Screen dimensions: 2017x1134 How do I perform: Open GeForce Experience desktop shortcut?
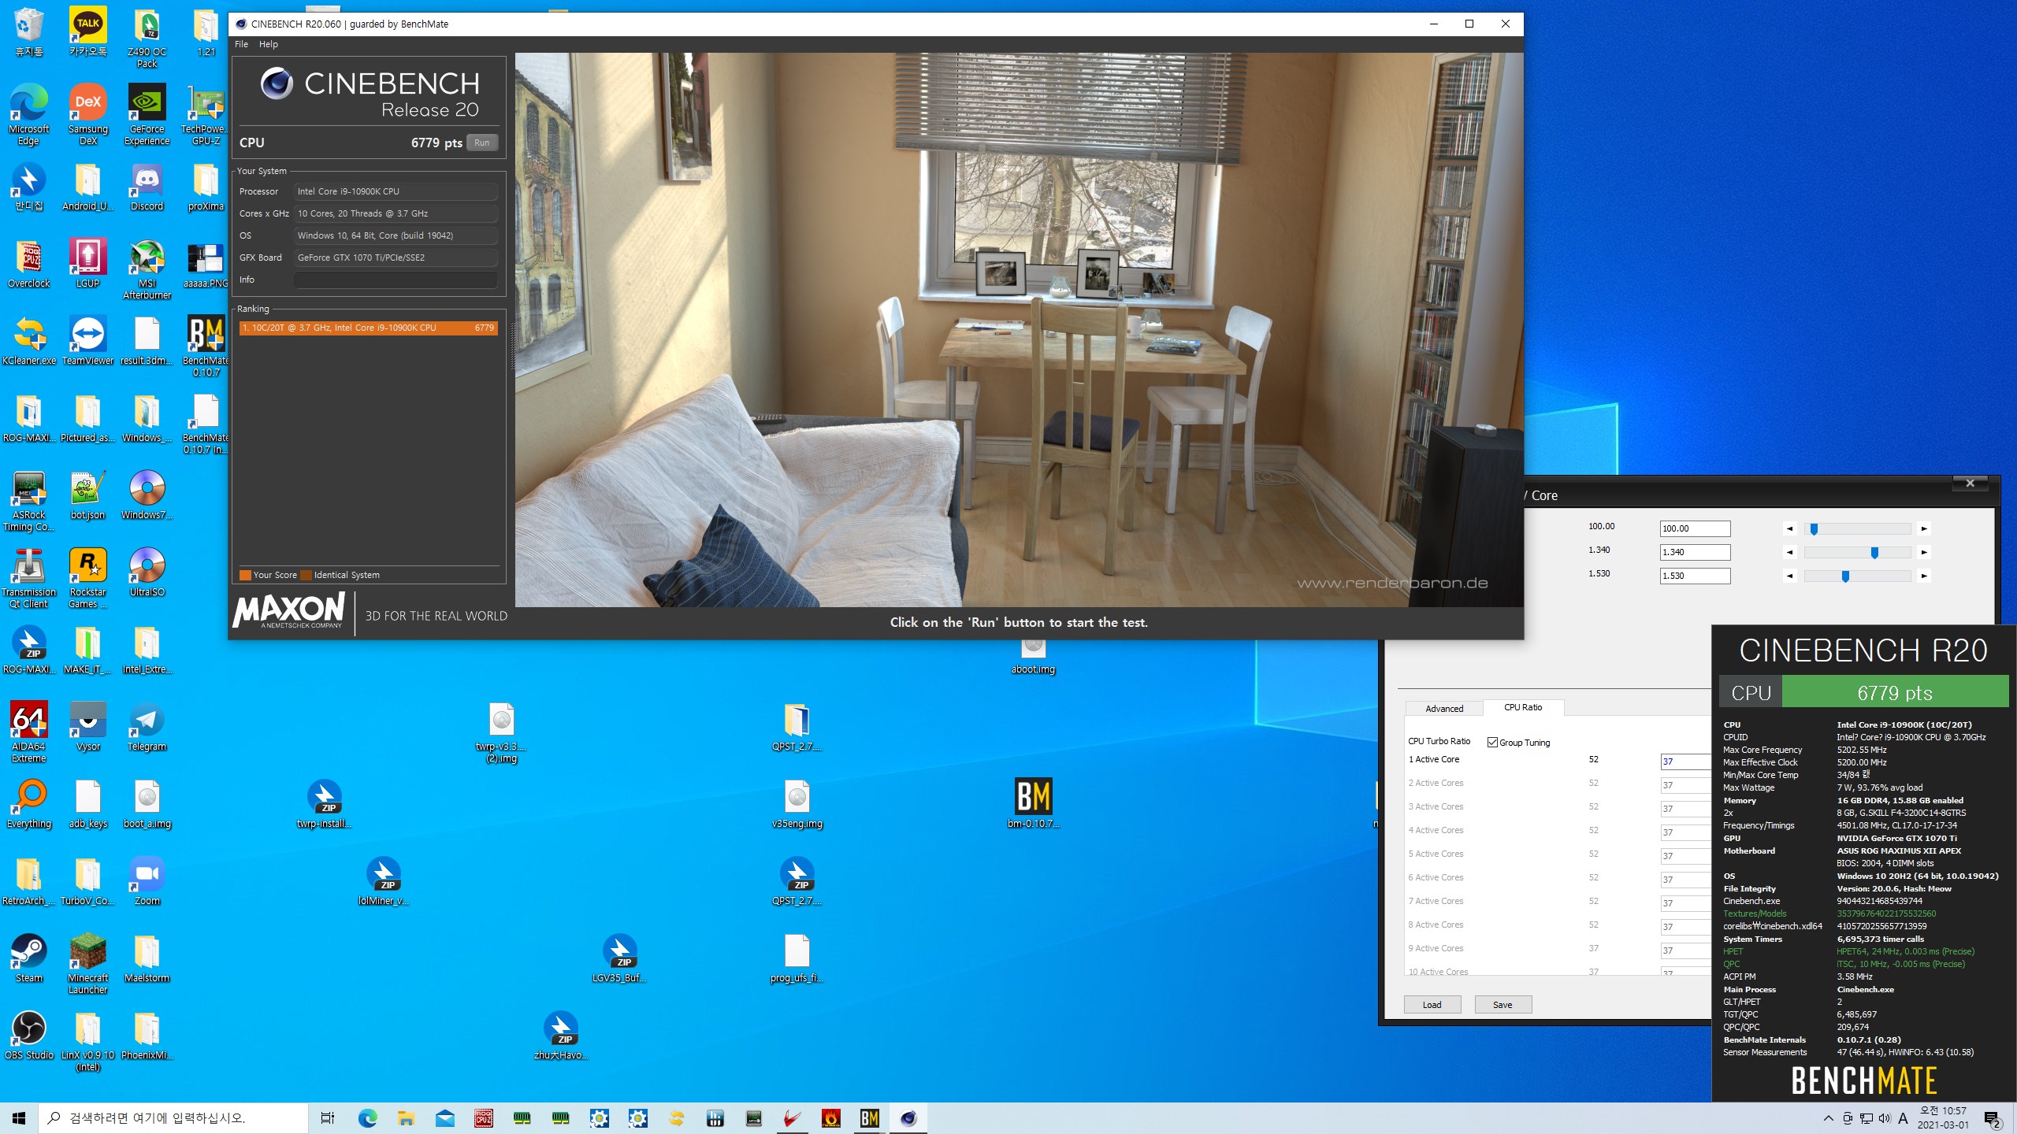pos(147,115)
